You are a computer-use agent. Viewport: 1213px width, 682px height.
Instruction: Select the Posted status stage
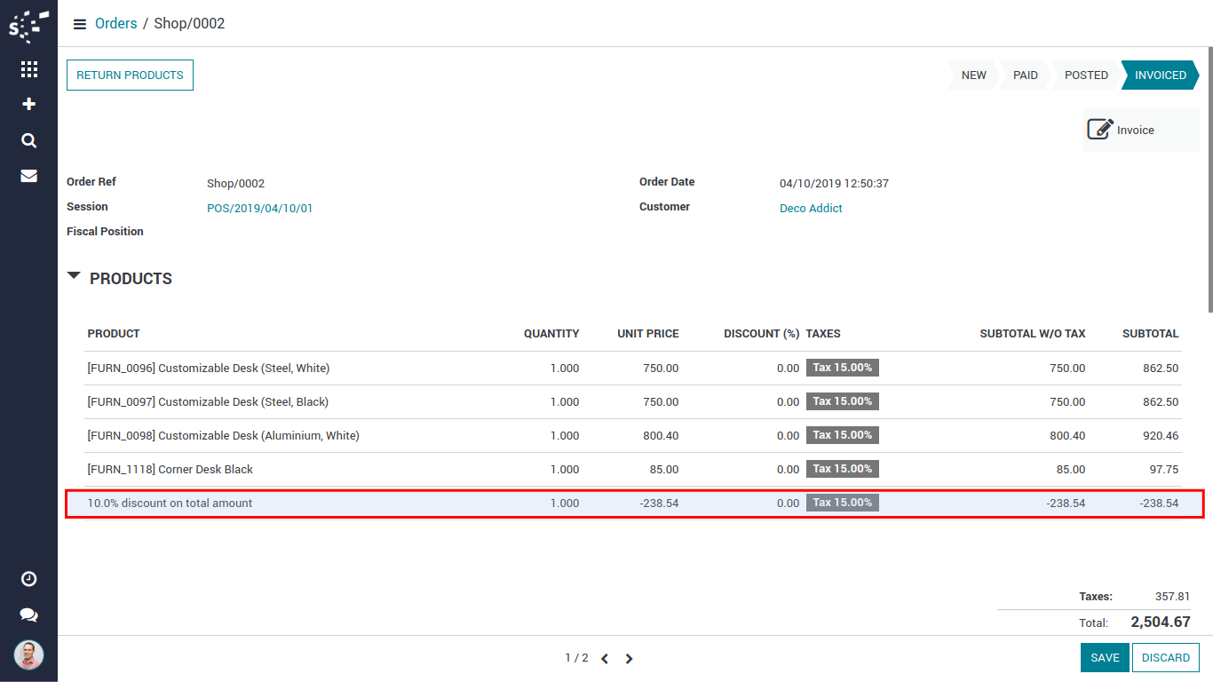1085,75
